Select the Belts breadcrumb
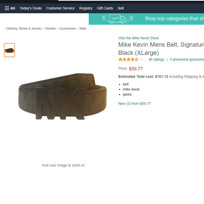The image size is (204, 204). point(83,29)
